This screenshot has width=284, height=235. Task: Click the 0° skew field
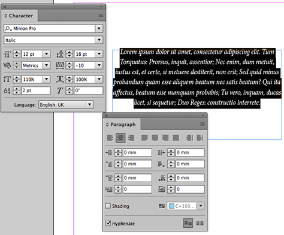[89, 91]
